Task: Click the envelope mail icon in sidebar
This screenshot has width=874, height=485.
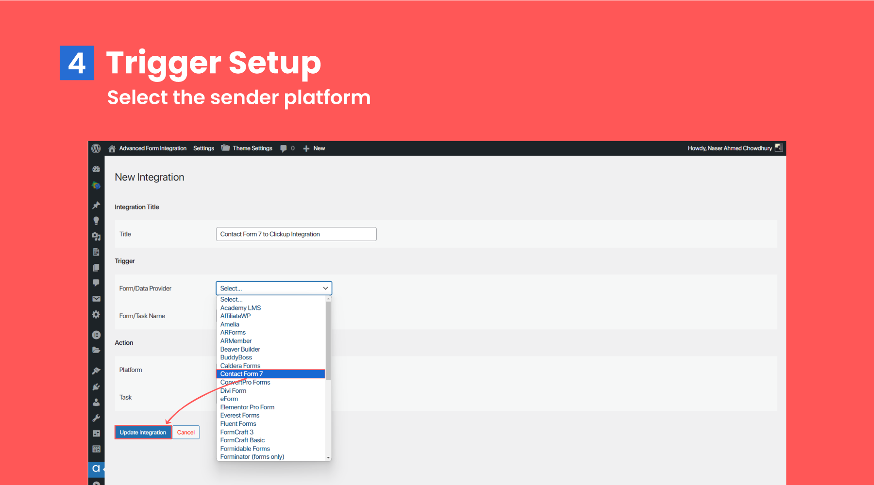Action: tap(96, 299)
